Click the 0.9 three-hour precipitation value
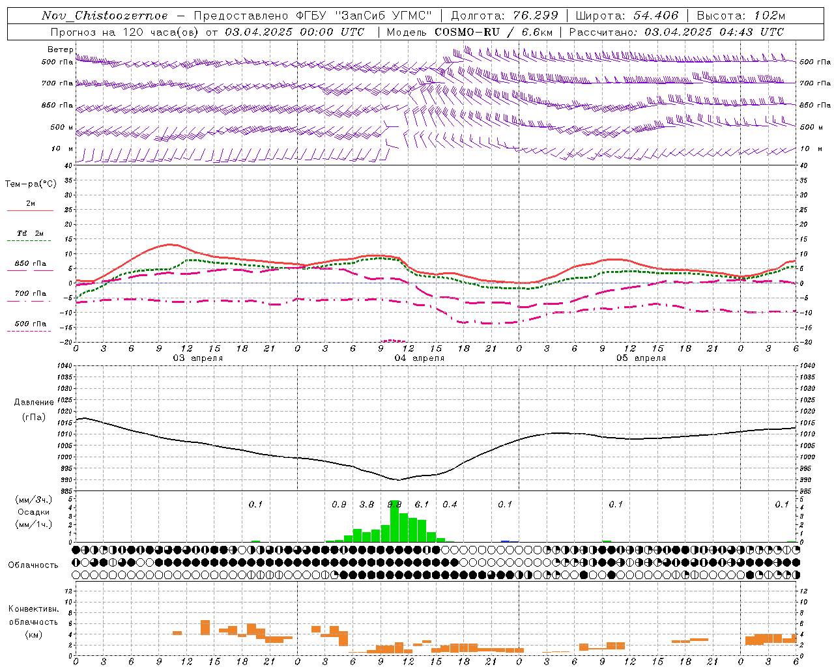Screen dimensions: 834x667 339,504
